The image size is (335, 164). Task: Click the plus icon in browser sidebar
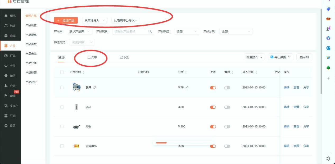(328, 78)
